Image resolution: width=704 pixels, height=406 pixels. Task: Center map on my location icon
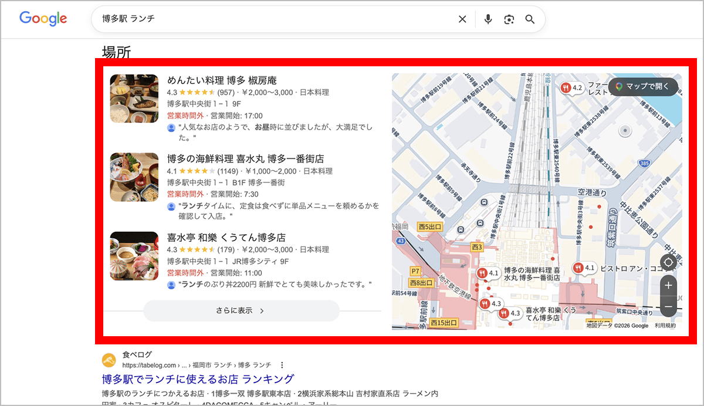668,262
